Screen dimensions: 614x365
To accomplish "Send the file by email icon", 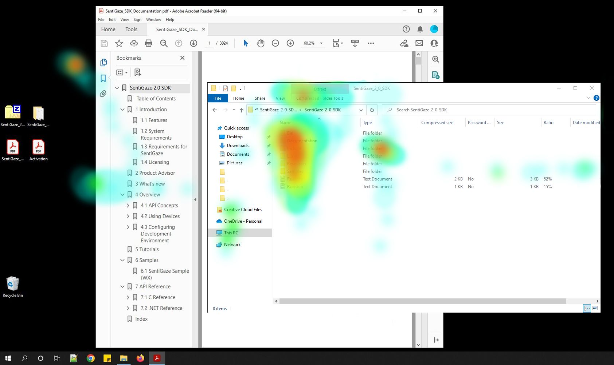I will pyautogui.click(x=419, y=43).
